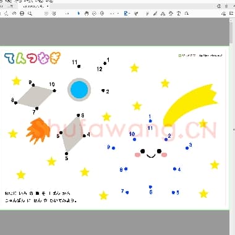This screenshot has height=235, width=235.
Task: Open the Help question mark icon
Action: 219,6
